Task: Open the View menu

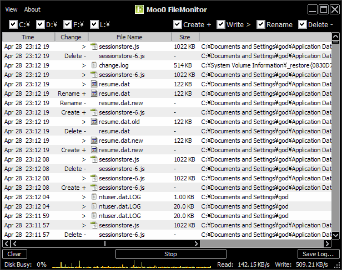Action: tap(11, 9)
